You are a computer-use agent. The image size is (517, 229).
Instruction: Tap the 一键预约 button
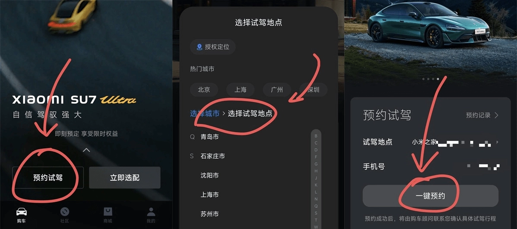point(430,196)
